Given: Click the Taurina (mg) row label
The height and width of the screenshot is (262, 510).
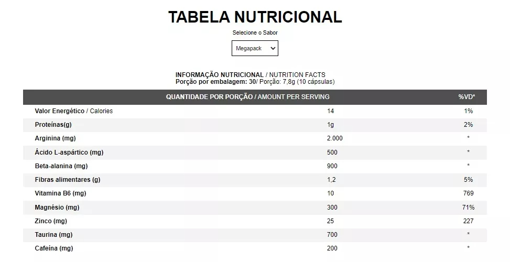Looking at the screenshot, I should pos(53,235).
